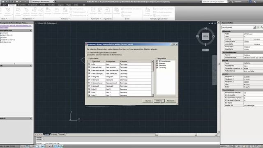Expand the Punktwolke ribbon panel
The width and height of the screenshot is (263, 148).
[96, 19]
